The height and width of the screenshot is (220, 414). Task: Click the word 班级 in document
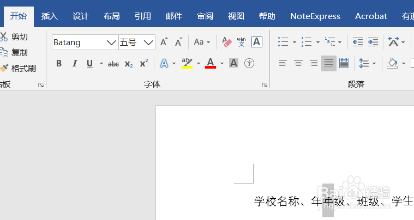[368, 201]
